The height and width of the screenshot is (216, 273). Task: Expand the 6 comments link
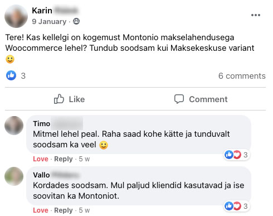tap(242, 76)
